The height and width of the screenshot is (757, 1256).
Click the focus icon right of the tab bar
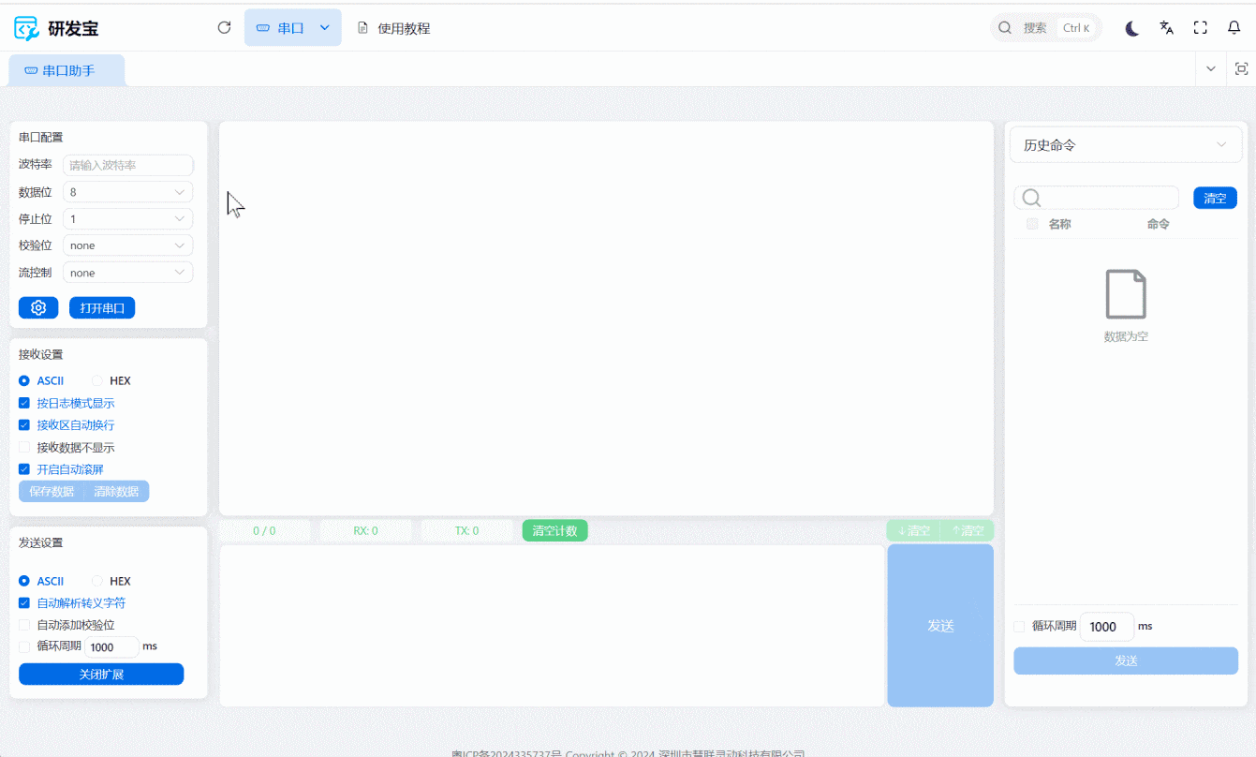(1242, 68)
